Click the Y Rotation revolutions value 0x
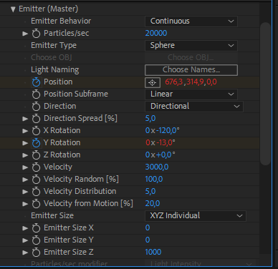 150,143
